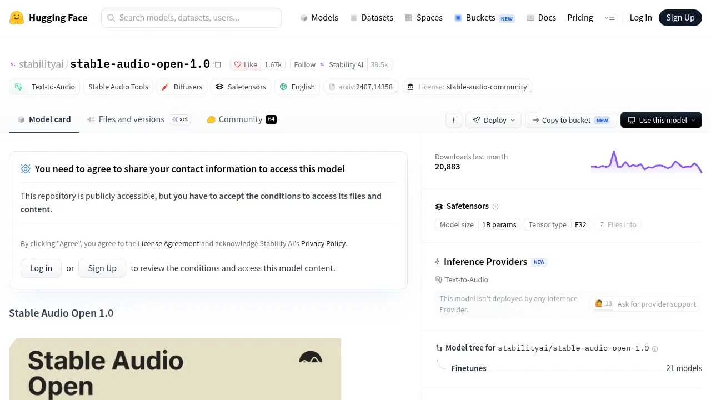
Task: Click the stabilityai organization name link
Action: pyautogui.click(x=41, y=64)
